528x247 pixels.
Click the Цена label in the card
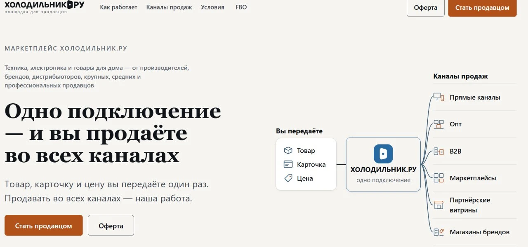305,179
